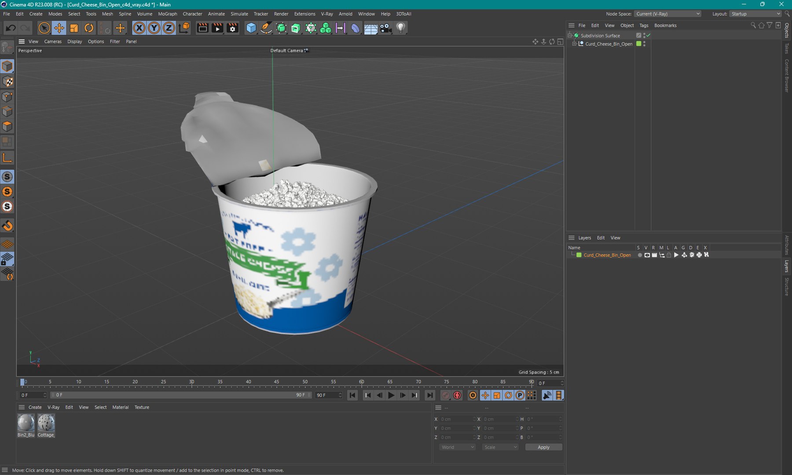Viewport: 792px width, 475px height.
Task: Open the V-Ray main menu
Action: click(327, 14)
